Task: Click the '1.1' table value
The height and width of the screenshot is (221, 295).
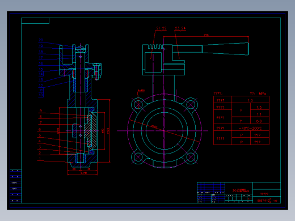Action: (x=259, y=114)
